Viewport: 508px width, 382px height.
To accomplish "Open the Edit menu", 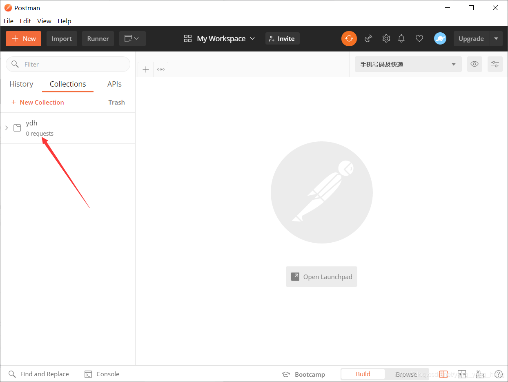I will 25,21.
